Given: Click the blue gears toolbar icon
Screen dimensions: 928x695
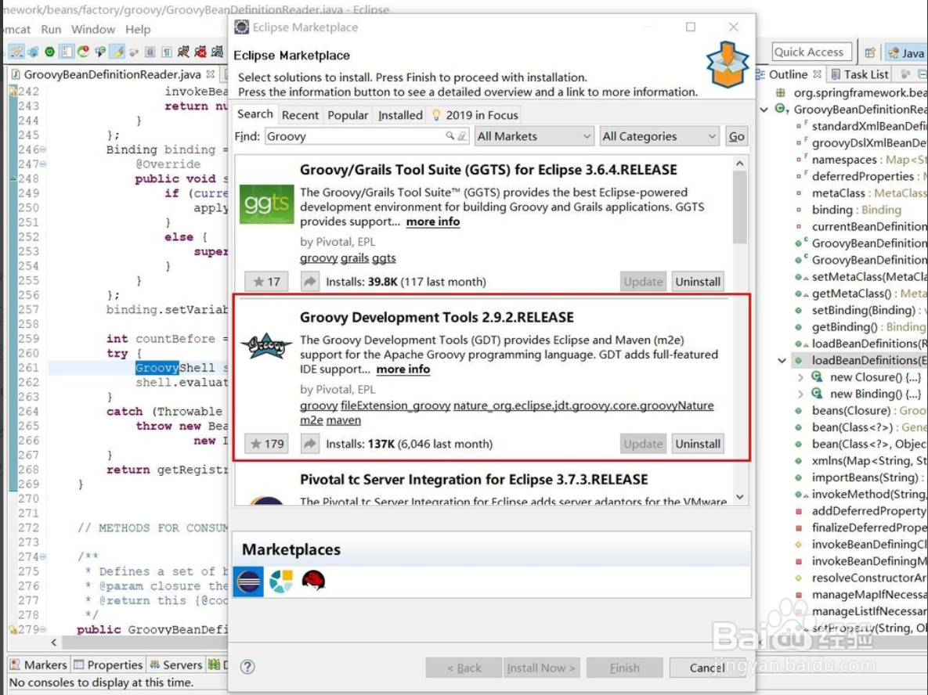Looking at the screenshot, I should click(x=33, y=52).
